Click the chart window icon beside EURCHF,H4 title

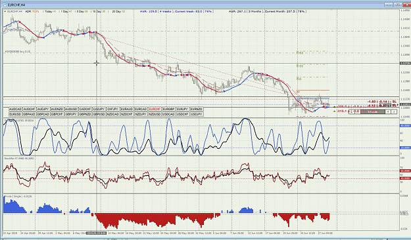click(5, 5)
